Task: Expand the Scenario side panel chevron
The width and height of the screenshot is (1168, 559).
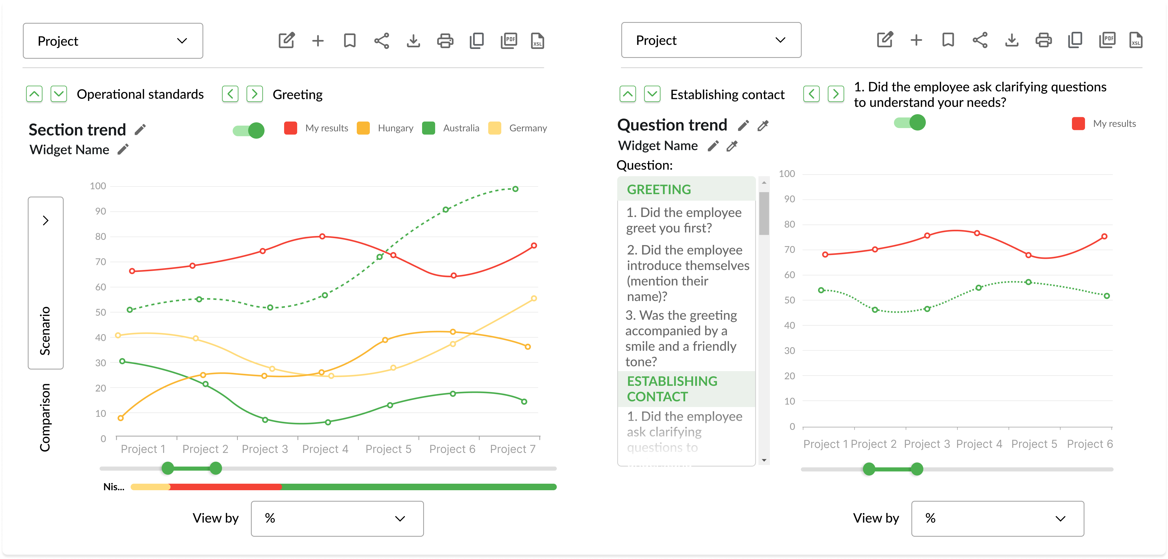Action: click(x=45, y=221)
